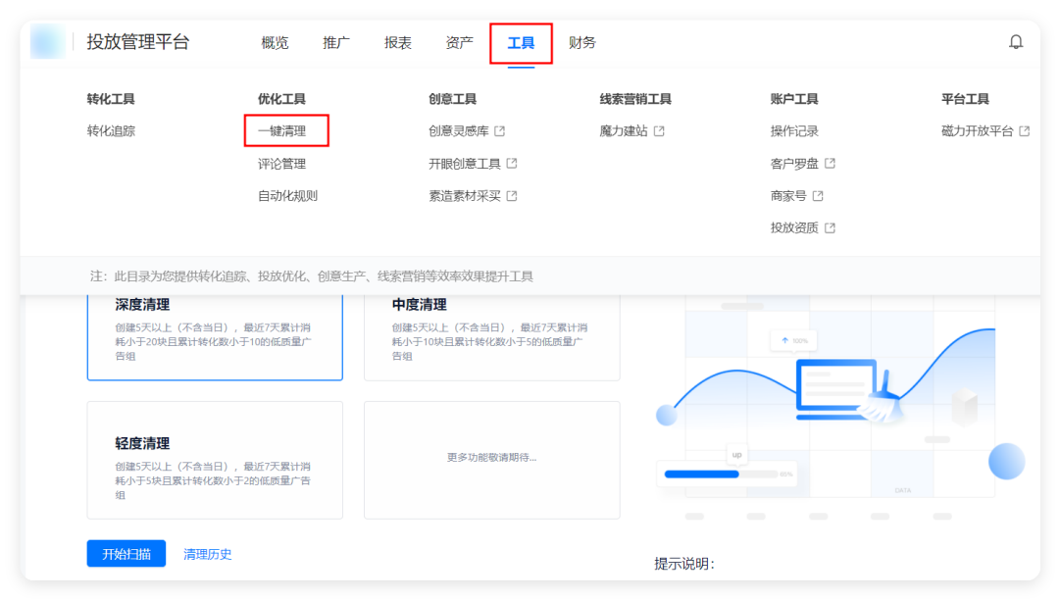Viewport: 1060px width, 600px height.
Task: Click the 更多功能敬请期待 placeholder card
Action: tap(490, 459)
